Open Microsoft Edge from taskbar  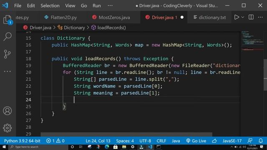(107, 147)
